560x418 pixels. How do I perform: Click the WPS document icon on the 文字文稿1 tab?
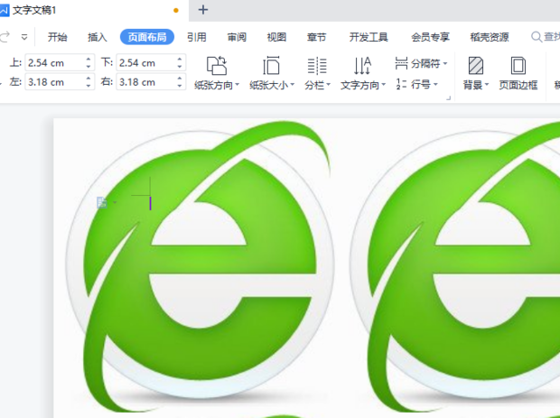tap(5, 10)
